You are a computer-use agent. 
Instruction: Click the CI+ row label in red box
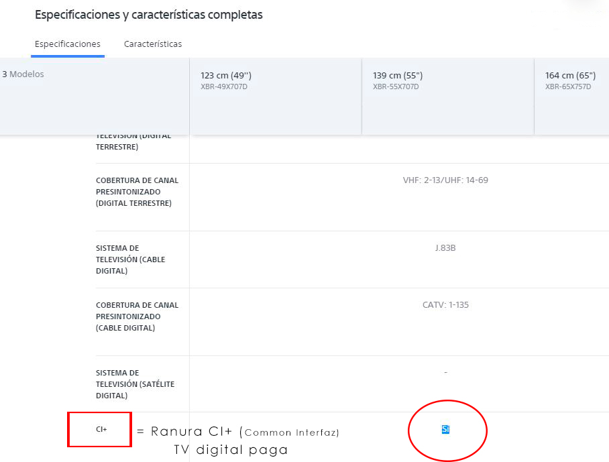101,430
